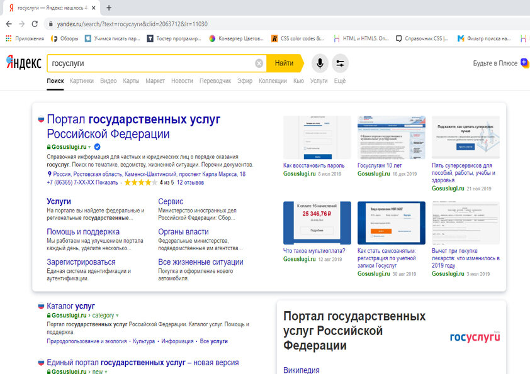The width and height of the screenshot is (530, 374).
Task: Switch to the Видео tab
Action: [108, 81]
